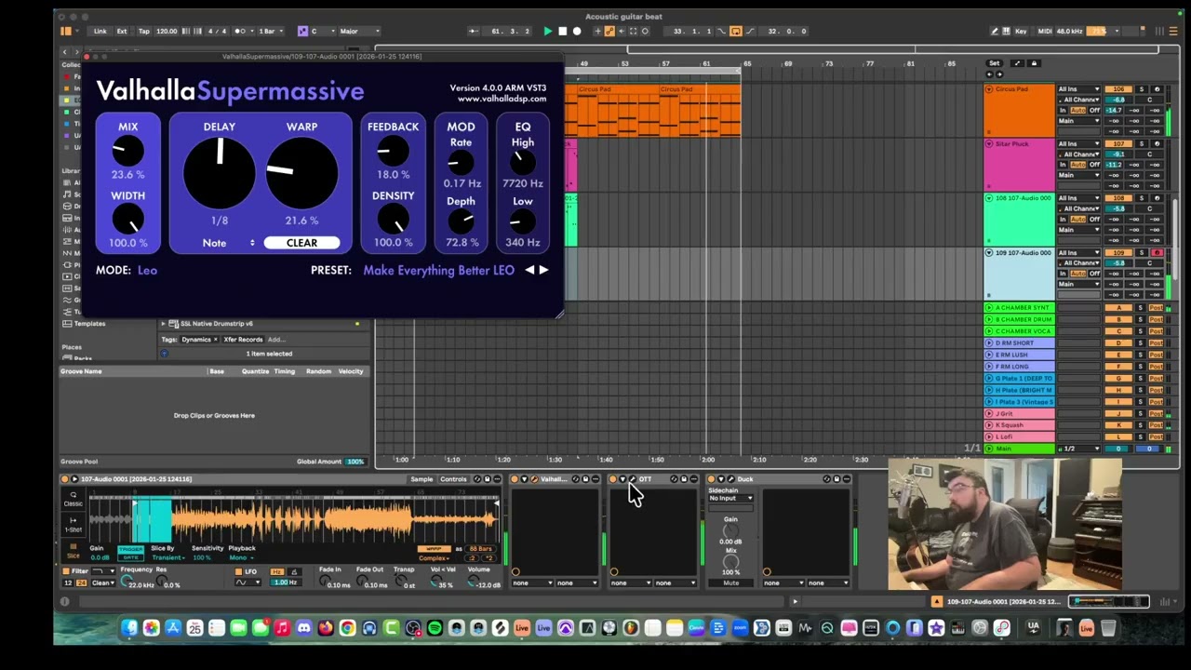Open the 1 Bar quantization dropdown

tap(268, 31)
